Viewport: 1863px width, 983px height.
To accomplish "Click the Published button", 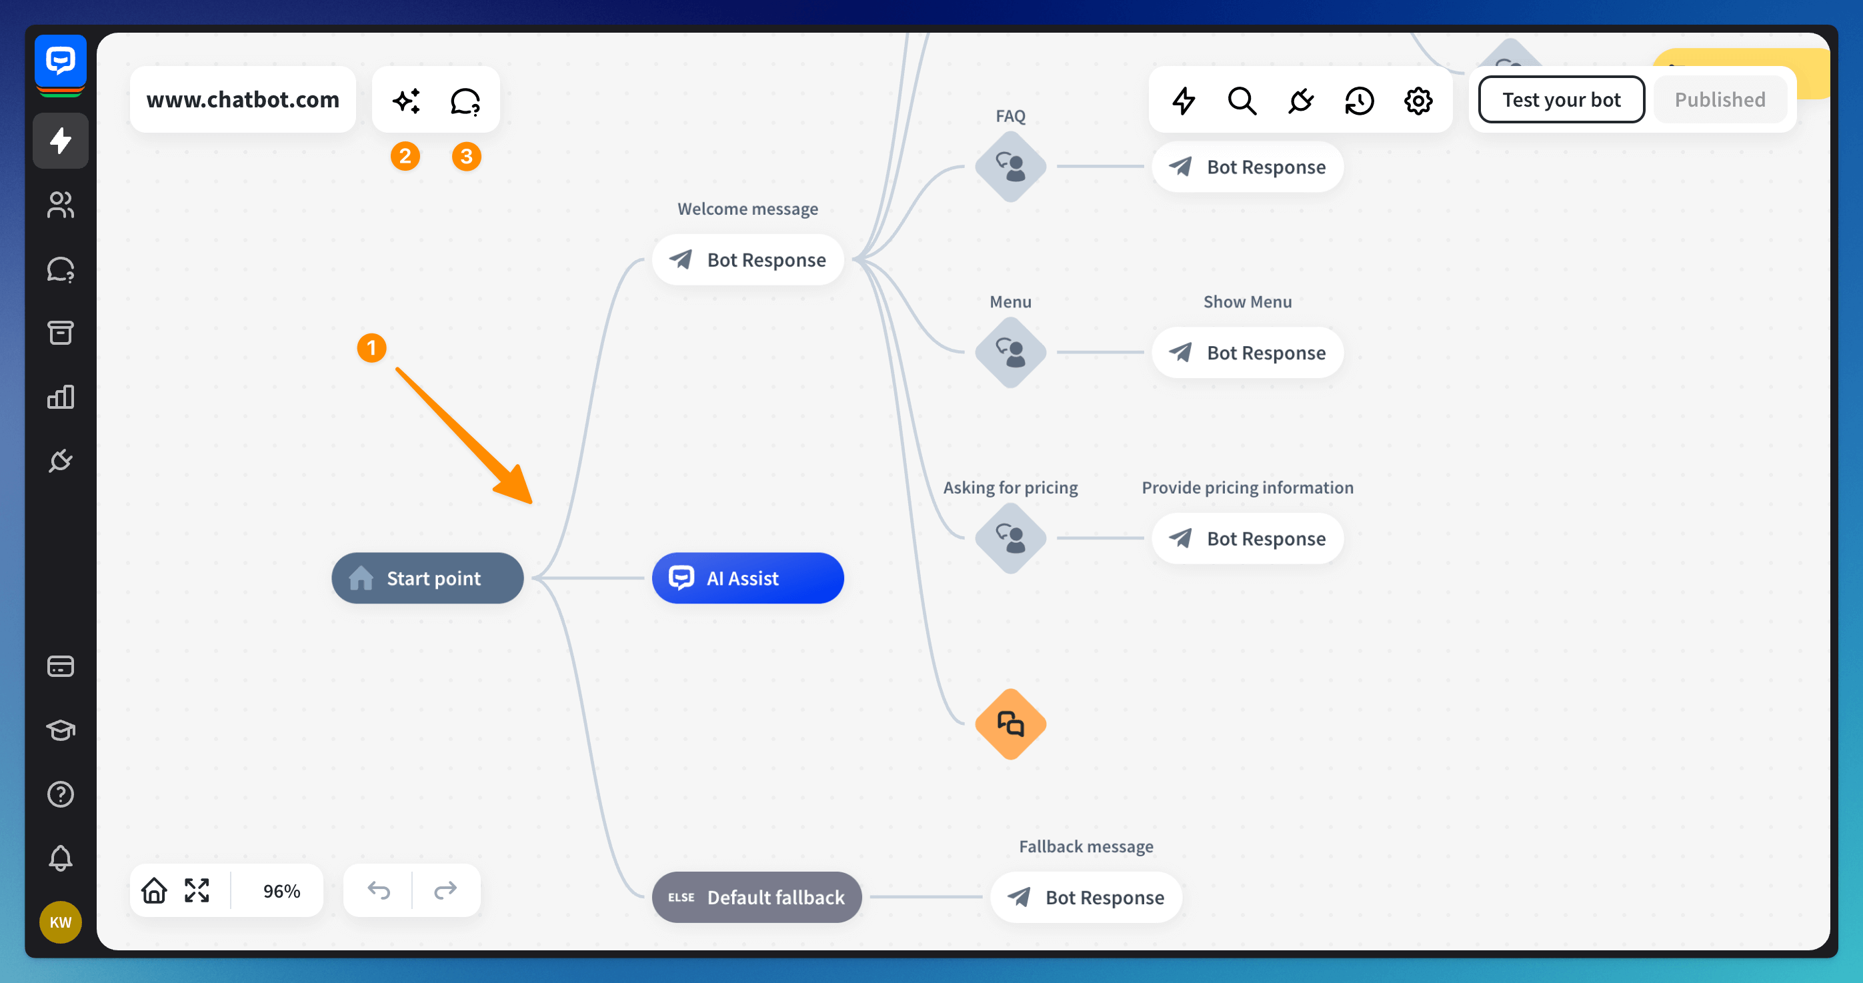I will (x=1719, y=100).
